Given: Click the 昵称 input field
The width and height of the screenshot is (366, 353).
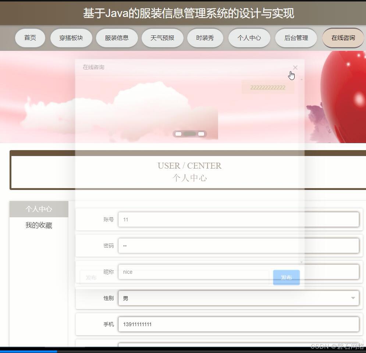Looking at the screenshot, I should click(239, 272).
